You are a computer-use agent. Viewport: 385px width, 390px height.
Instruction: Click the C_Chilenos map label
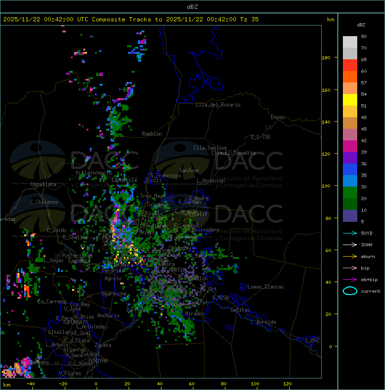(x=44, y=202)
